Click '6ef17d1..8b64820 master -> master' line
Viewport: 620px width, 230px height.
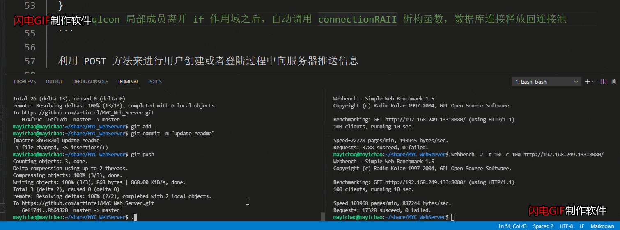point(71,210)
